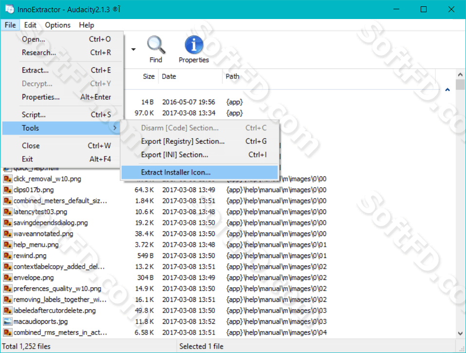Click the Find magnifier icon in the toolbar
The image size is (466, 353).
click(x=156, y=45)
